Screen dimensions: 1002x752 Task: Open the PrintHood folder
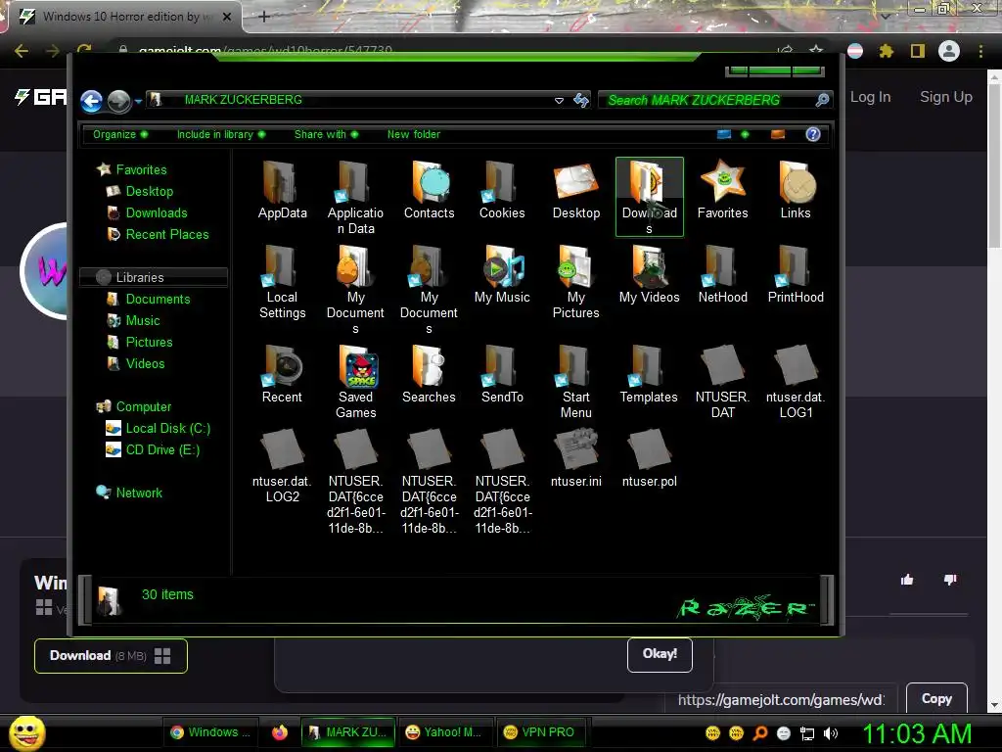coord(795,274)
